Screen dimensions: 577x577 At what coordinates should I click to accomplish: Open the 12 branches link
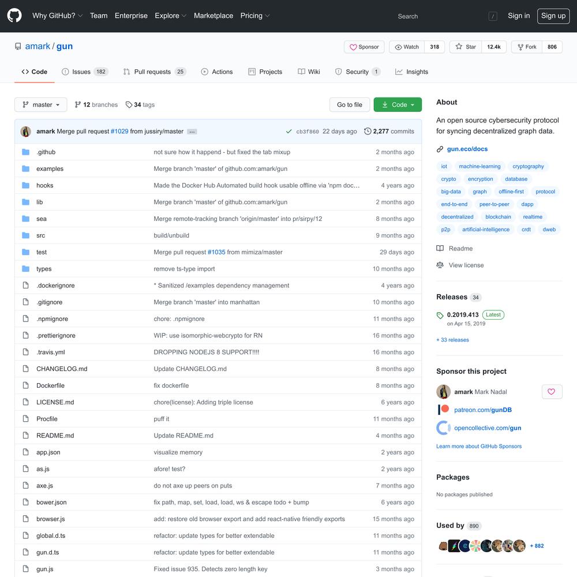click(96, 104)
